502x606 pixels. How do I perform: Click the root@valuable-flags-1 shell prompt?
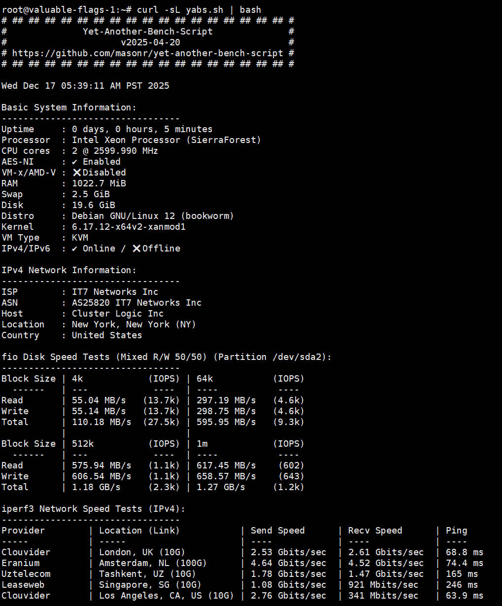coord(64,10)
